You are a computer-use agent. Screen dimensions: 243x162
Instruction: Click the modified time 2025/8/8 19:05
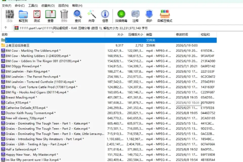(187, 113)
